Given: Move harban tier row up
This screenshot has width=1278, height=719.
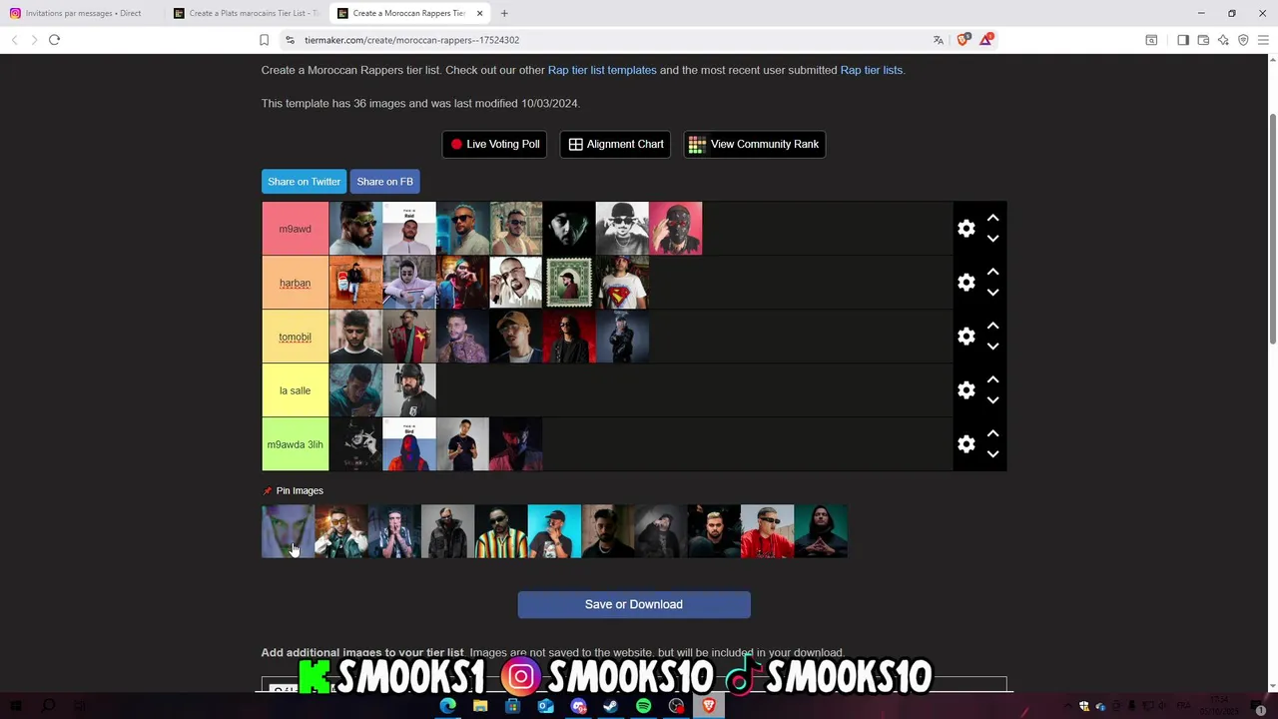Looking at the screenshot, I should point(992,272).
